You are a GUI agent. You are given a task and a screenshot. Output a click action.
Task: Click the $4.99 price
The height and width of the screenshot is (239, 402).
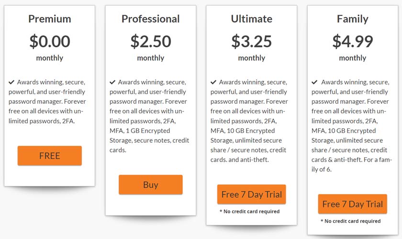tap(353, 41)
